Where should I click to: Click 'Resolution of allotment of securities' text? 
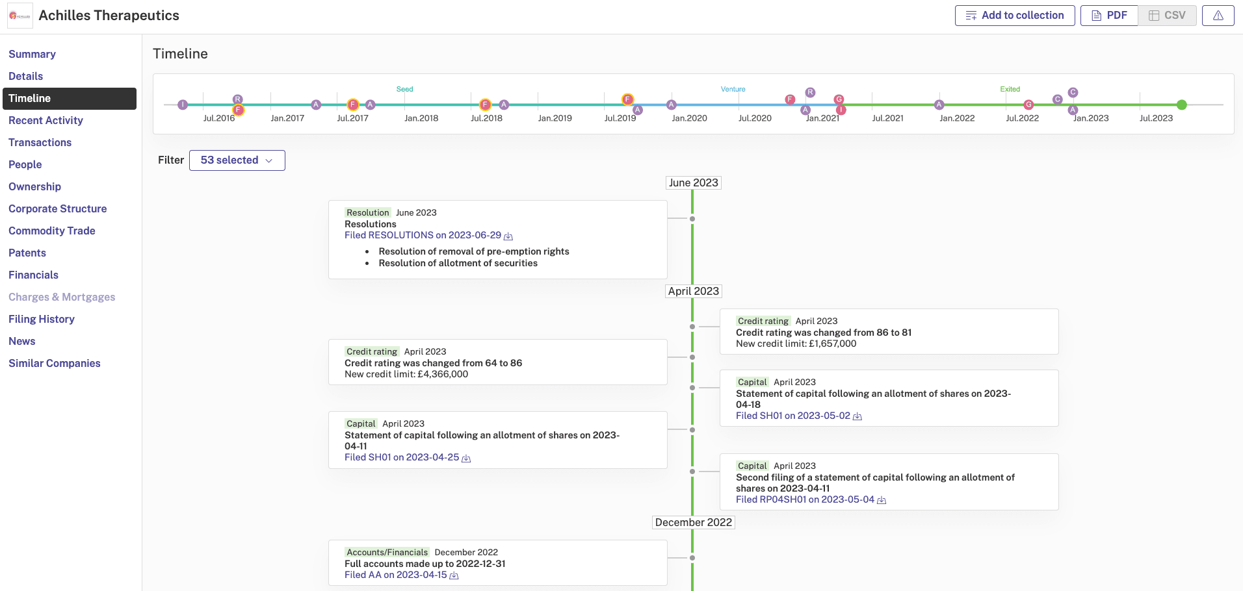click(458, 263)
